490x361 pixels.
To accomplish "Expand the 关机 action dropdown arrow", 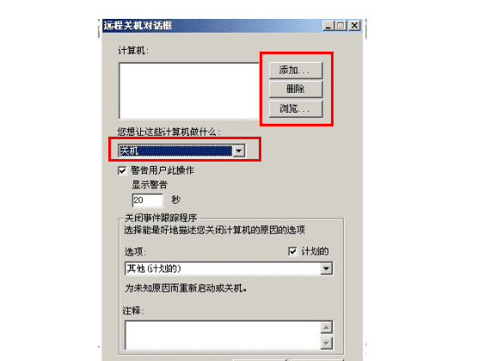I will [x=239, y=151].
